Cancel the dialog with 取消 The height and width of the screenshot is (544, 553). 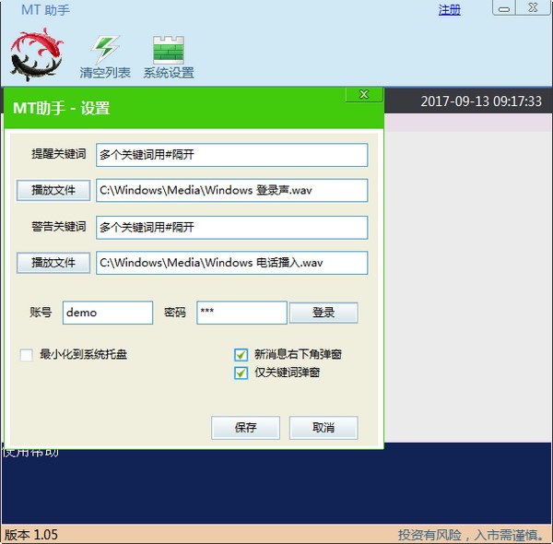324,428
